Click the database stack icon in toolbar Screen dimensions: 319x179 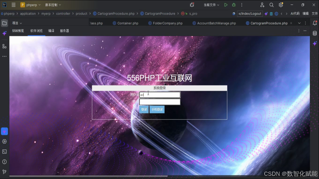[x=271, y=14]
